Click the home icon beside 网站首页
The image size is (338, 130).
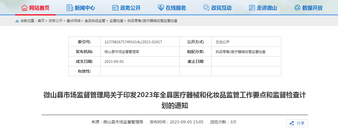point(24,8)
